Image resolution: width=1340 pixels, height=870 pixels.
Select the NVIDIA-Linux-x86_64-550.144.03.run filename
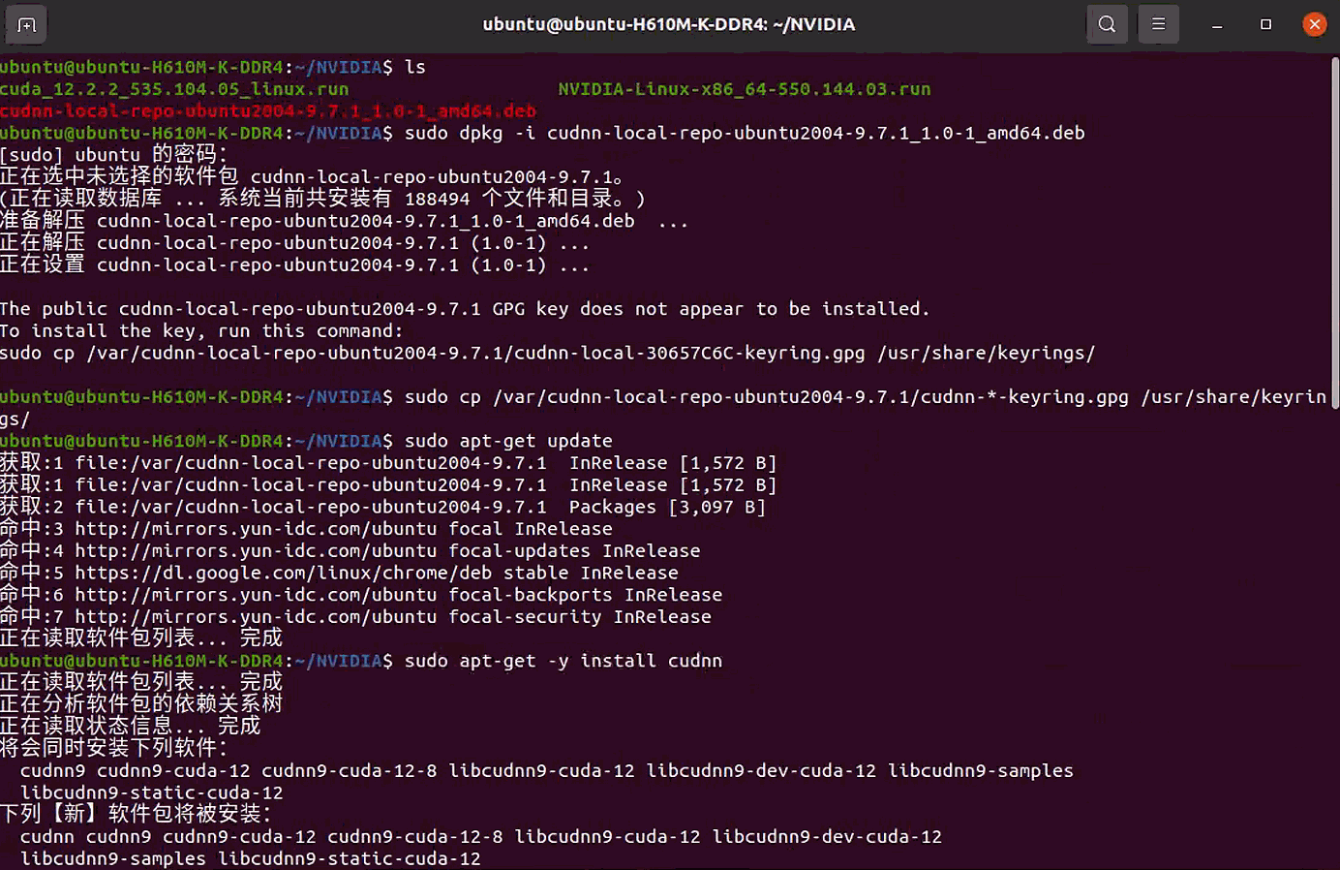click(x=744, y=89)
